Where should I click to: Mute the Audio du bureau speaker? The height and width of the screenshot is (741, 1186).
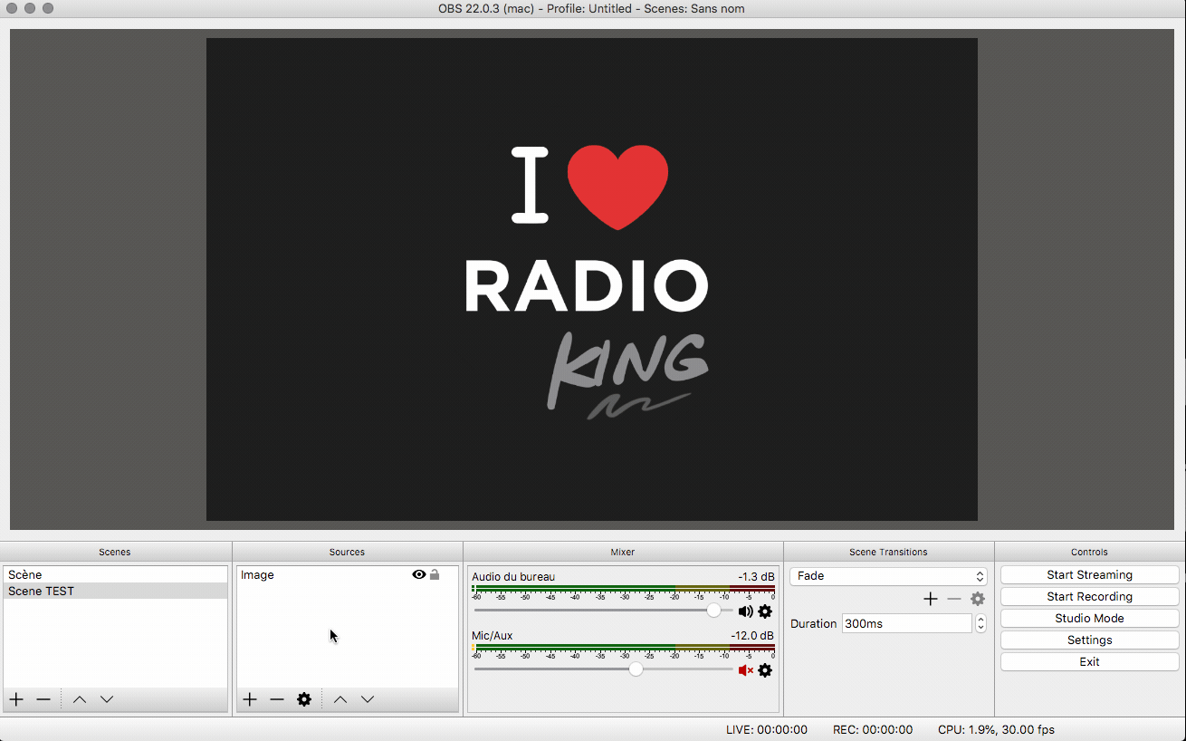(745, 611)
